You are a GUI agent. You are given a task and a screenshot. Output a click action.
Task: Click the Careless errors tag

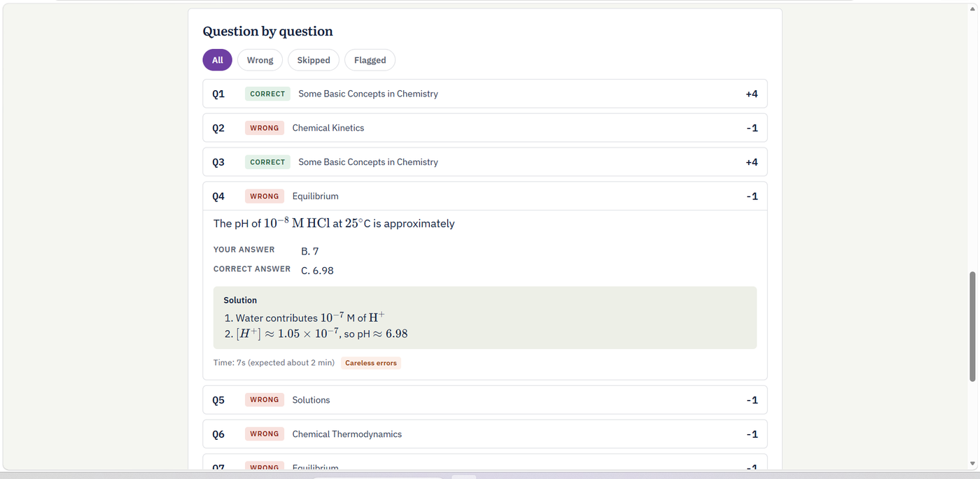371,363
